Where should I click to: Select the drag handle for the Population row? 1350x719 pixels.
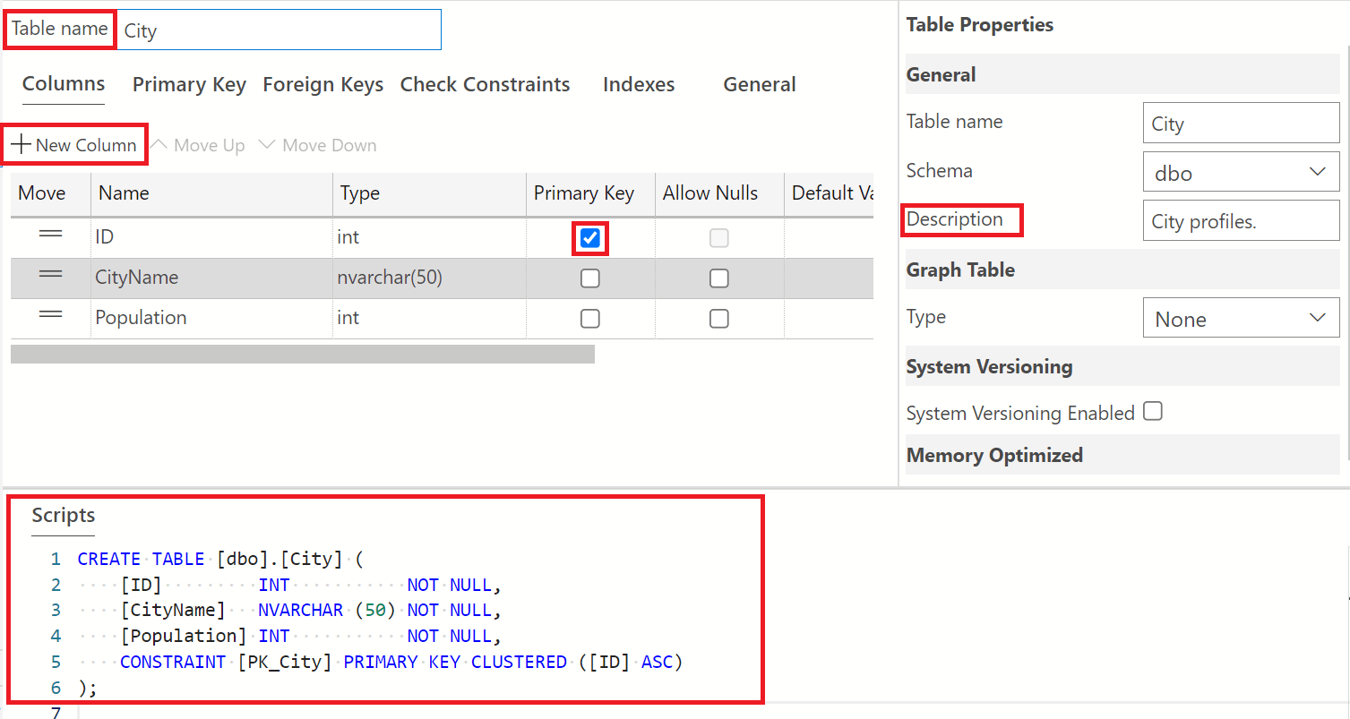49,318
